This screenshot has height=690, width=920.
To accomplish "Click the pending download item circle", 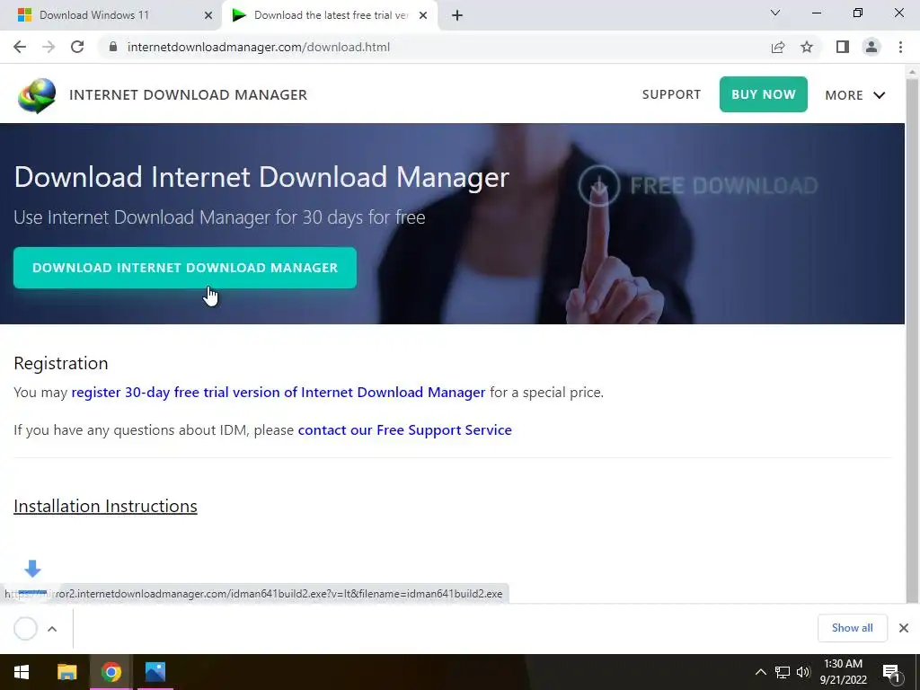I will pyautogui.click(x=26, y=628).
